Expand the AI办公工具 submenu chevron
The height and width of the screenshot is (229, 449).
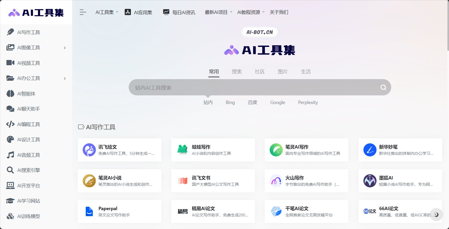(65, 78)
